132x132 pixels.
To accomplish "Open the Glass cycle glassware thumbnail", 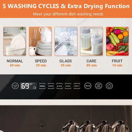I will click(x=66, y=41).
